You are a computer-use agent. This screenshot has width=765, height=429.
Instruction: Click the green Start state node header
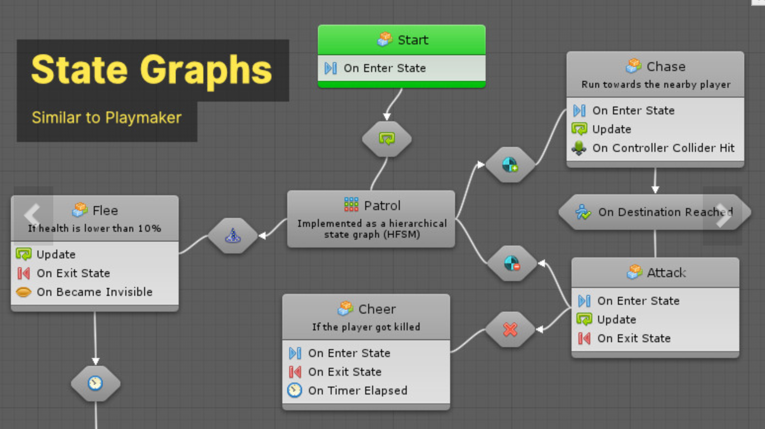(402, 40)
